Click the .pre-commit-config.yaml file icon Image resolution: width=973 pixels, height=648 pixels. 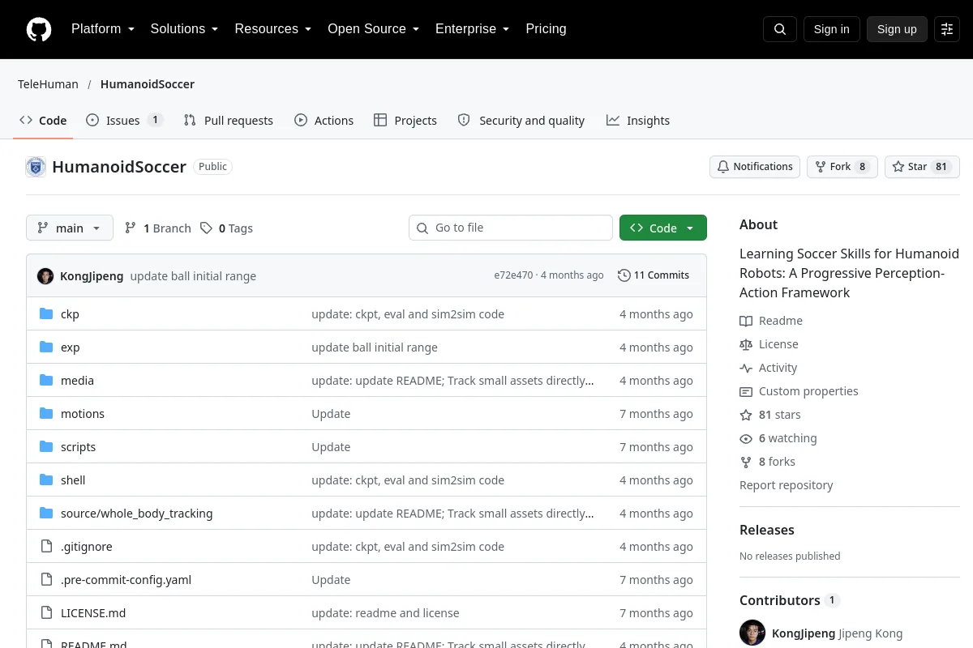46,580
